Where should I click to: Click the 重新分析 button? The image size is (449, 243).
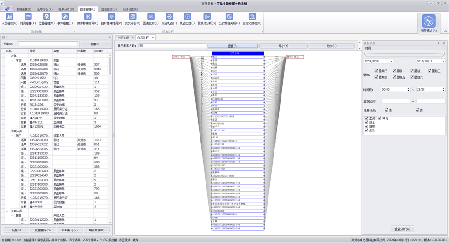[x=402, y=229]
